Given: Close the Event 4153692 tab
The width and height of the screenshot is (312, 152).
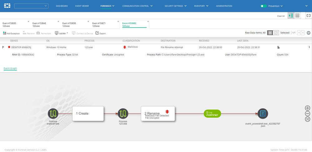Looking at the screenshot, I should click(148, 22).
